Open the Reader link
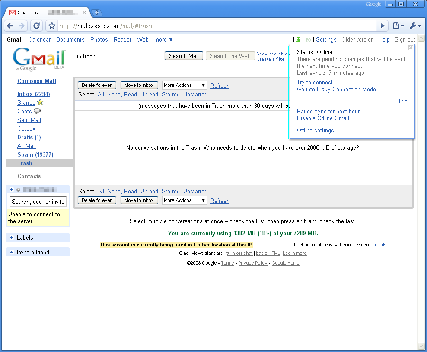This screenshot has width=427, height=352. point(123,40)
